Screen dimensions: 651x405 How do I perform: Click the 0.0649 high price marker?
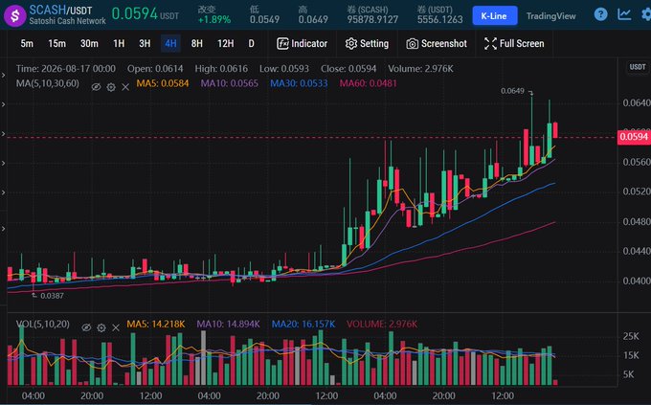[x=512, y=91]
